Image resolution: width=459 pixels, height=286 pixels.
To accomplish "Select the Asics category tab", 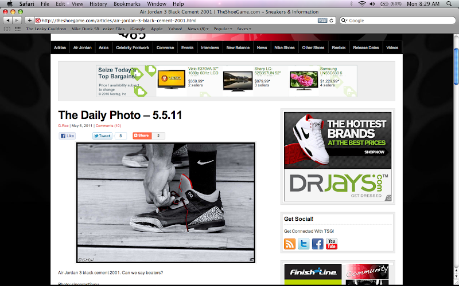I will (104, 47).
